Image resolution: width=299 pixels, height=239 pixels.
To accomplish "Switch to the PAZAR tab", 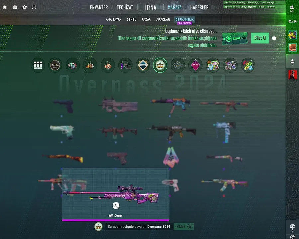I will tap(146, 20).
